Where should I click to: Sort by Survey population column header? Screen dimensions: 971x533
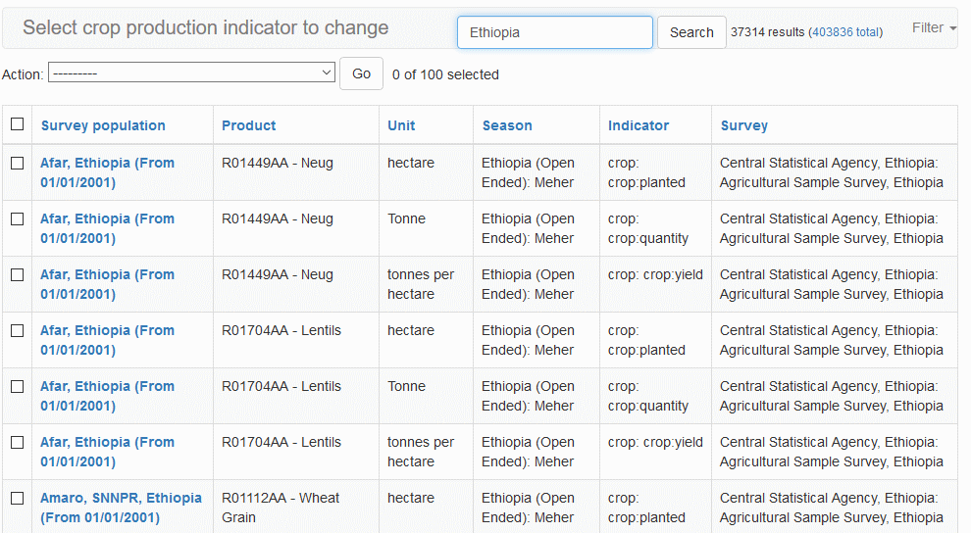coord(103,125)
